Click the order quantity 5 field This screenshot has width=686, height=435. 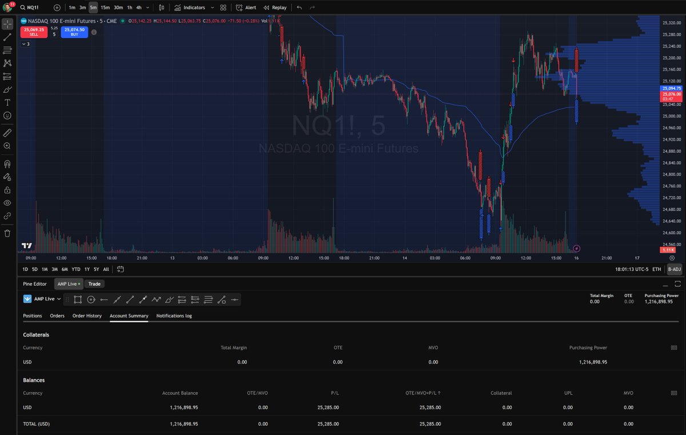pyautogui.click(x=54, y=34)
